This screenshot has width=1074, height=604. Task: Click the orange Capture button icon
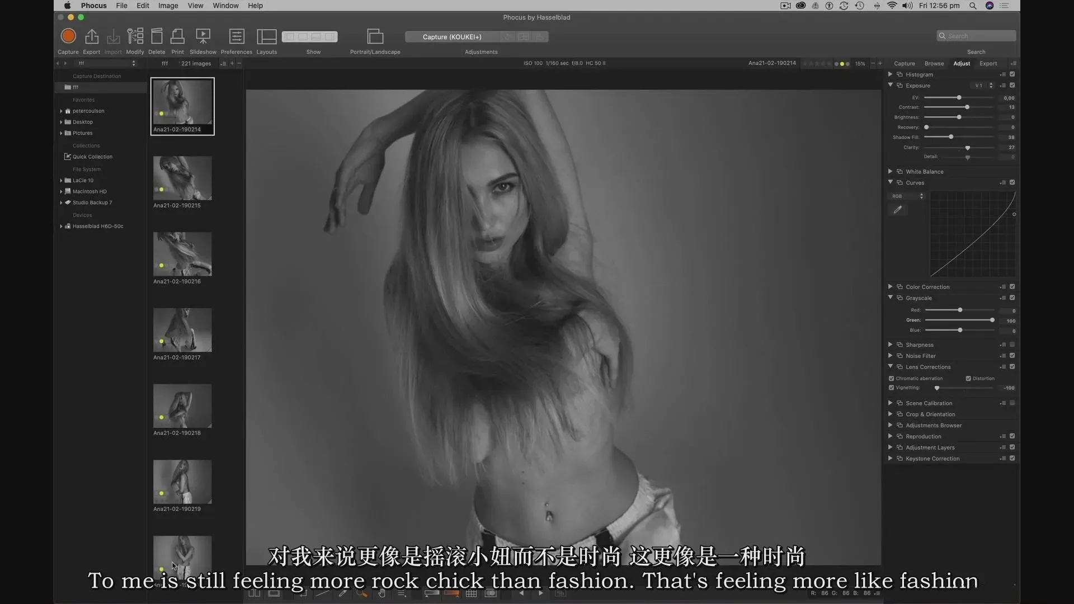coord(68,36)
